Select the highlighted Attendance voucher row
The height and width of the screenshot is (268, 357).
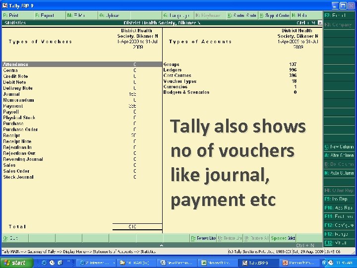point(82,64)
